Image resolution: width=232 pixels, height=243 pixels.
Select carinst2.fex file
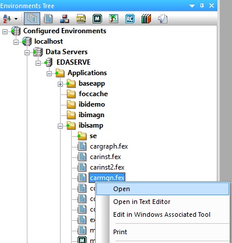click(x=107, y=167)
